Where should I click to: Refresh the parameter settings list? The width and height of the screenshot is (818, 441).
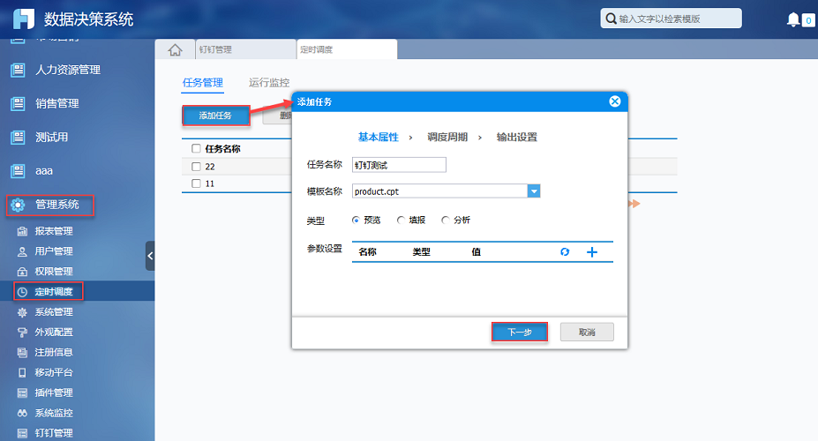pyautogui.click(x=565, y=252)
